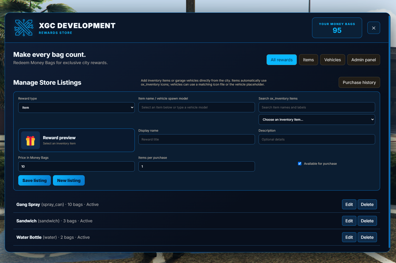This screenshot has width=396, height=263.
Task: Click the XGC Development logo icon
Action: point(24,28)
